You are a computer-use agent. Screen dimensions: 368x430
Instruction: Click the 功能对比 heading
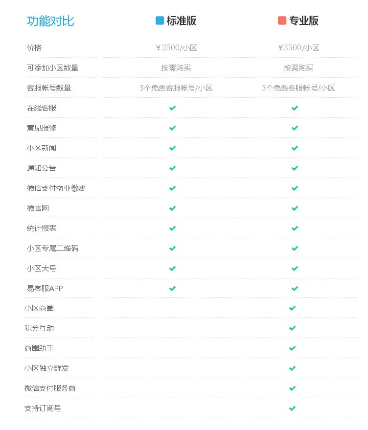(x=50, y=21)
